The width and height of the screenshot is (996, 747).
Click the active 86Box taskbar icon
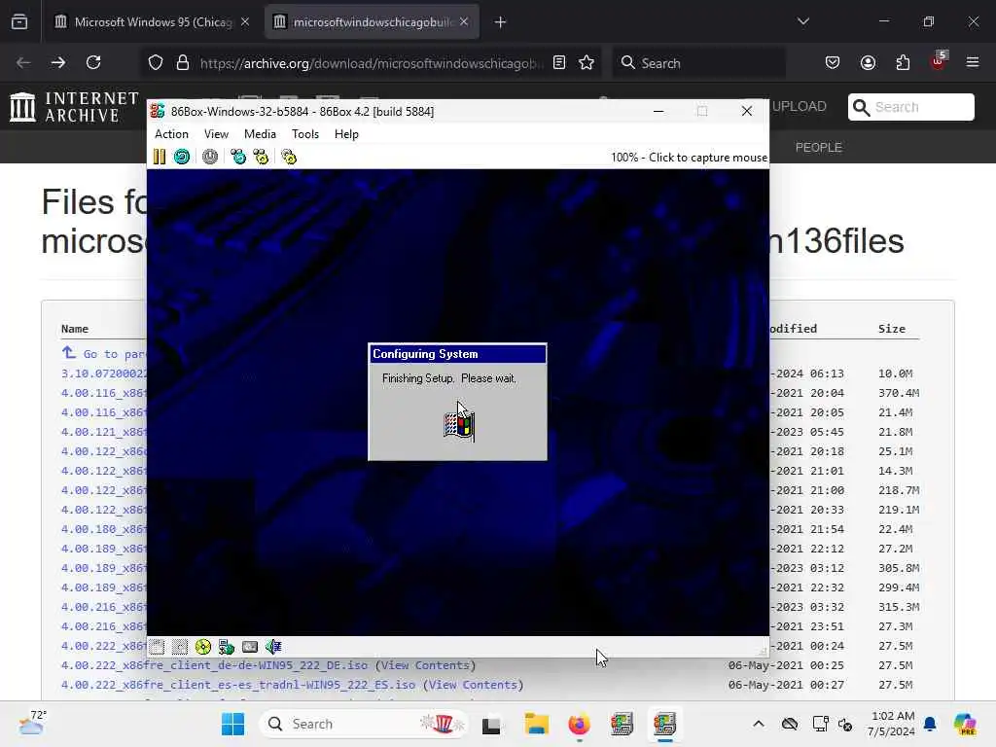pyautogui.click(x=664, y=724)
